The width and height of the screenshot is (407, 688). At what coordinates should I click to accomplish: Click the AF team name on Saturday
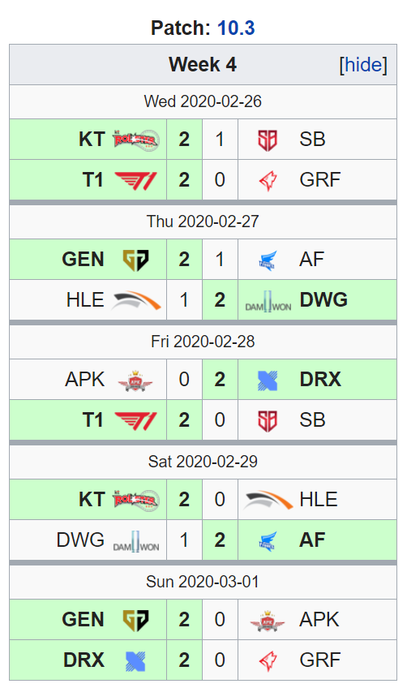[x=312, y=540]
